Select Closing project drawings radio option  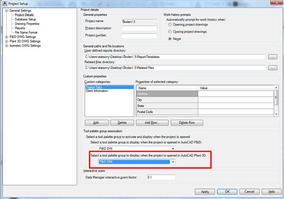click(170, 32)
